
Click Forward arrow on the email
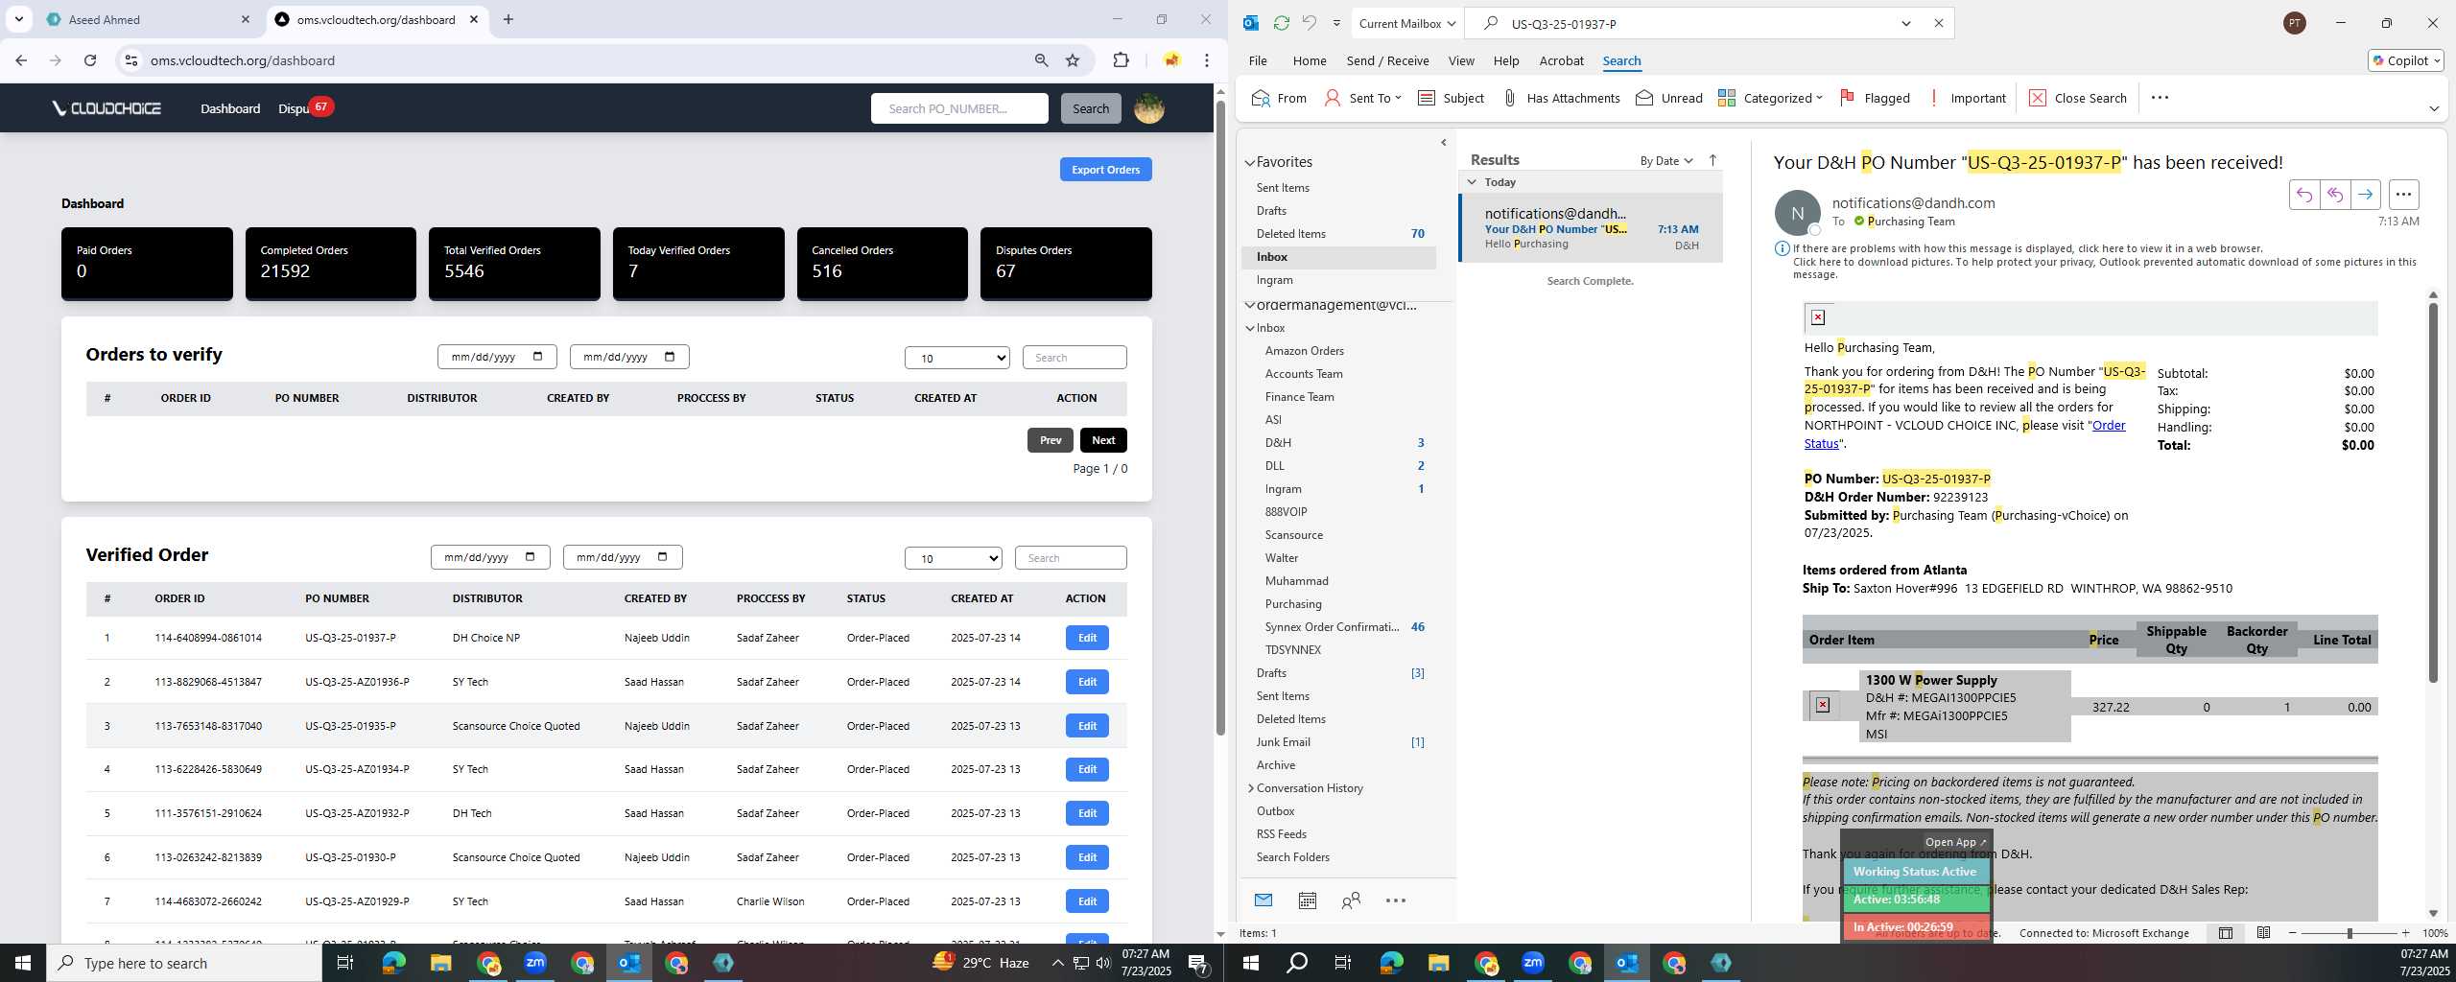click(x=2366, y=195)
